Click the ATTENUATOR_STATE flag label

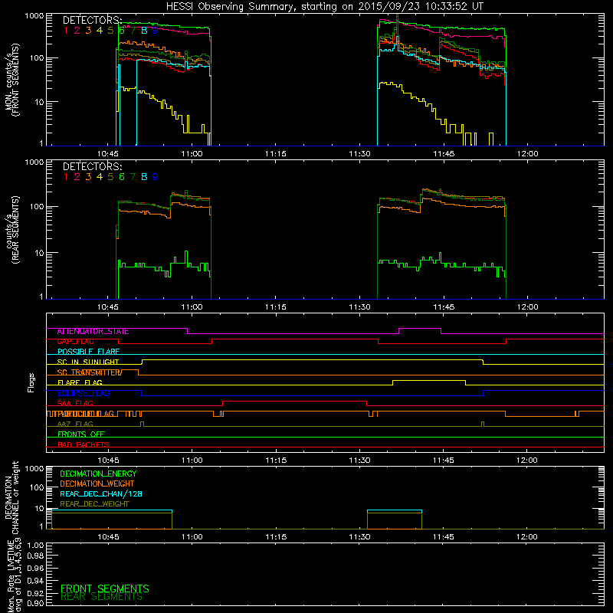coord(93,332)
